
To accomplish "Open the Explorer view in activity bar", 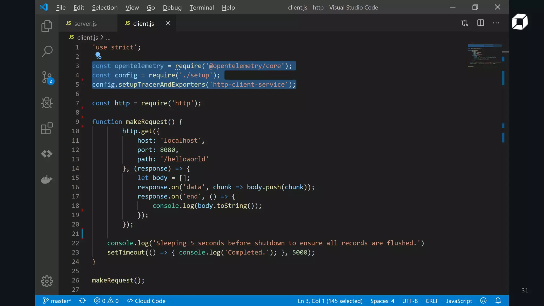I will (47, 26).
